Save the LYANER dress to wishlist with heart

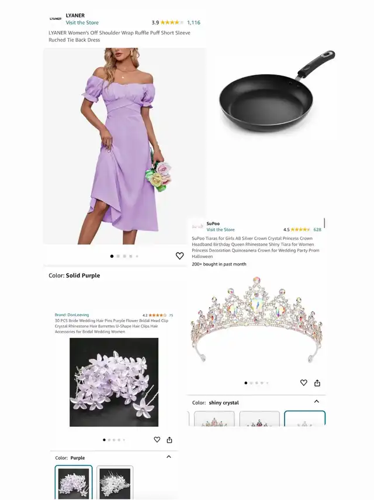[179, 256]
